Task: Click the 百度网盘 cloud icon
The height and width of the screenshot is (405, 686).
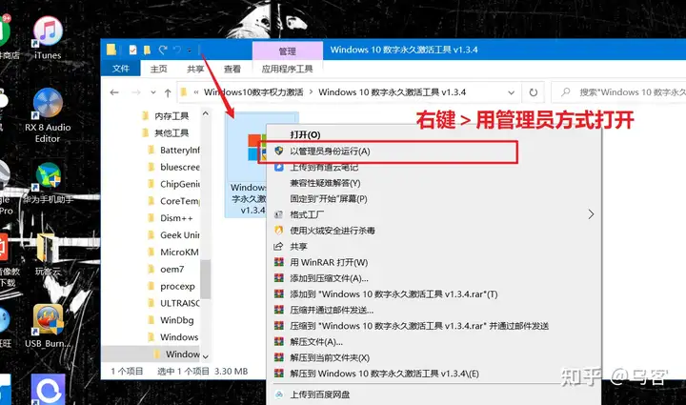Action: coord(278,395)
